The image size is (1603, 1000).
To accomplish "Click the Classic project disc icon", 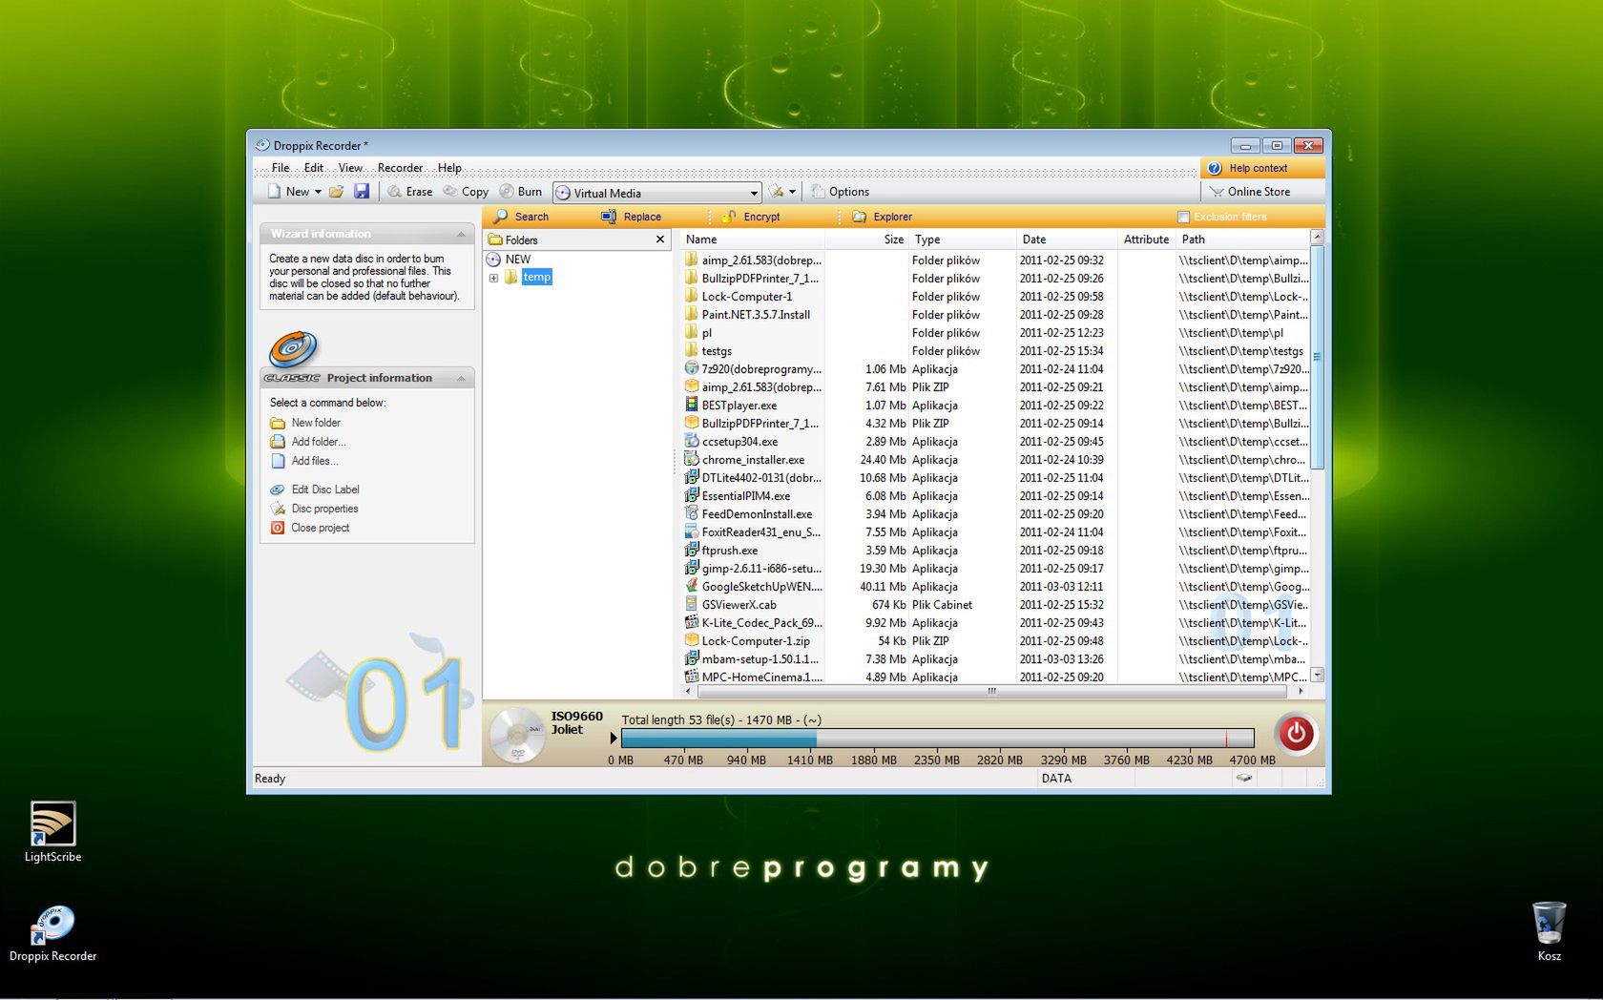I will [293, 349].
